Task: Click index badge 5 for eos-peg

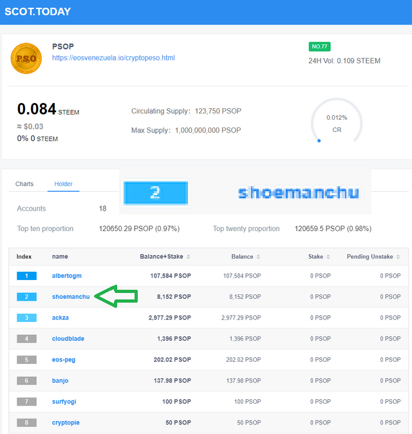Action: point(26,360)
